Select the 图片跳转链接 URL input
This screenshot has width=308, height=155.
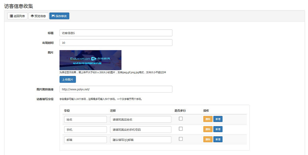(x=116, y=89)
